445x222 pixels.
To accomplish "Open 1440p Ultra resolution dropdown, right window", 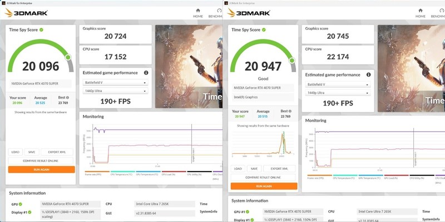I will 338,93.
